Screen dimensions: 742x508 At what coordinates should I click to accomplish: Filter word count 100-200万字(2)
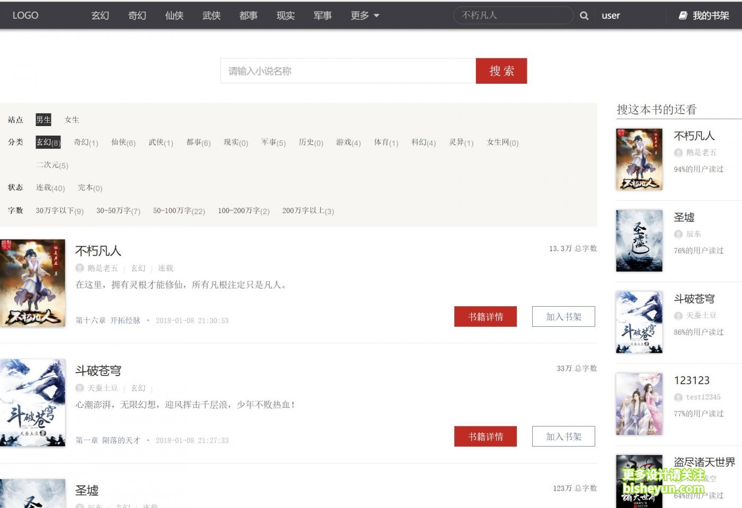(244, 211)
